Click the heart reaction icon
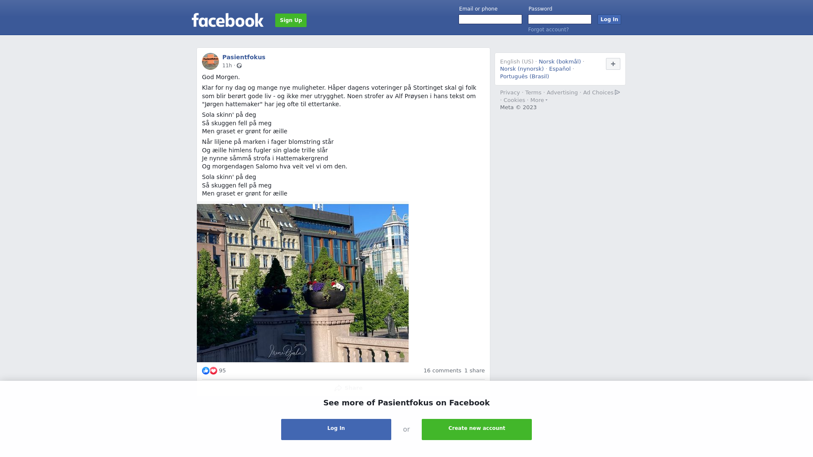Screen dimensions: 813x457 [213, 371]
